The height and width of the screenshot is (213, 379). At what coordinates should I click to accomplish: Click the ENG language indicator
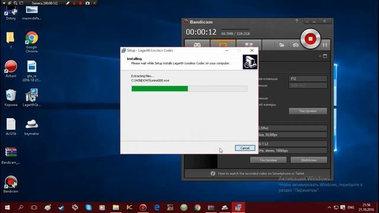351,208
